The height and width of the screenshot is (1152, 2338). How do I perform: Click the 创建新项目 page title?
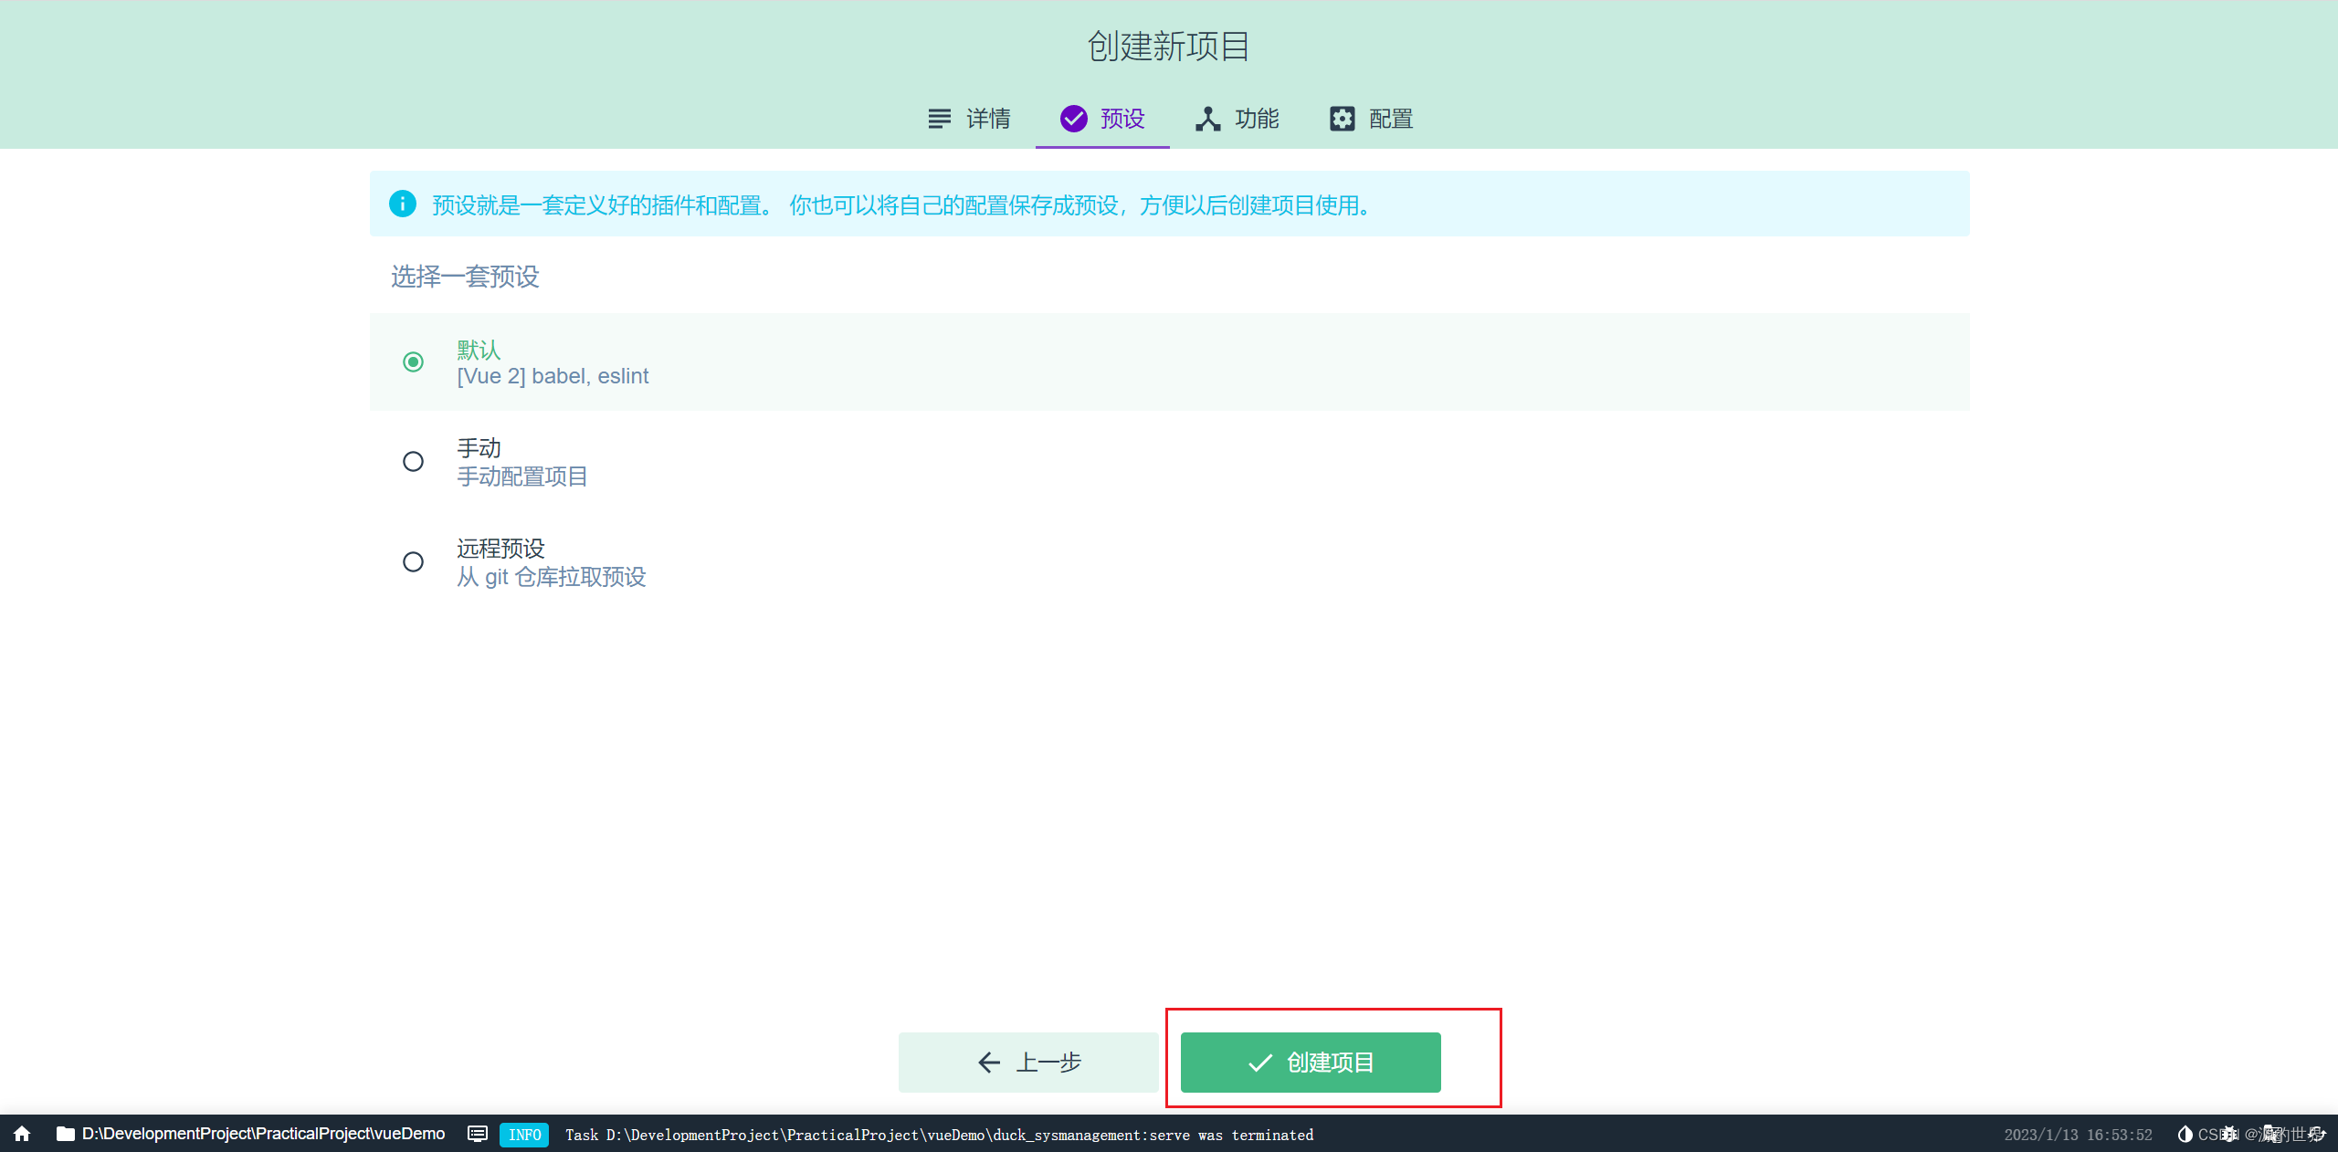coord(1169,46)
